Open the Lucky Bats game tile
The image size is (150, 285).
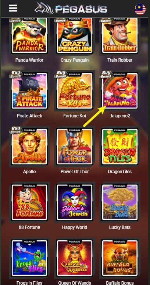point(119,202)
